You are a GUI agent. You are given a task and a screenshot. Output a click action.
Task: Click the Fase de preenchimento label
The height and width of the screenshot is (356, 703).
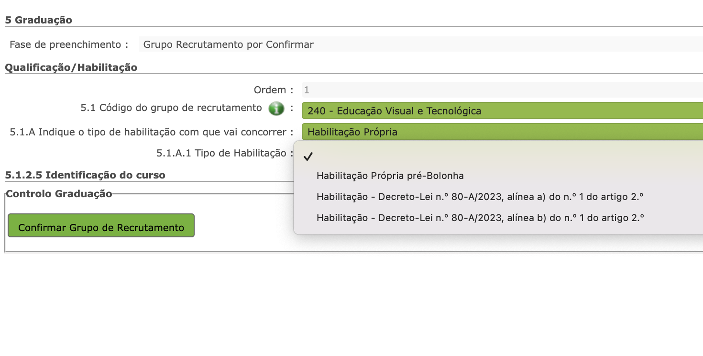click(69, 44)
